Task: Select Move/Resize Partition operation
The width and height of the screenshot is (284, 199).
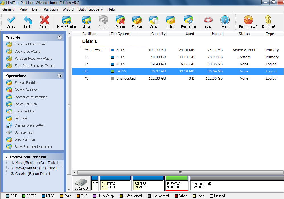Action: (x=31, y=97)
